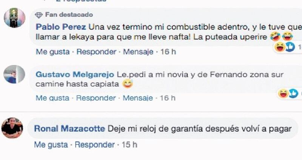This screenshot has height=160, width=302.
Task: Like Gustavo Melgarejo's comment with Me gusta
Action: (x=52, y=98)
